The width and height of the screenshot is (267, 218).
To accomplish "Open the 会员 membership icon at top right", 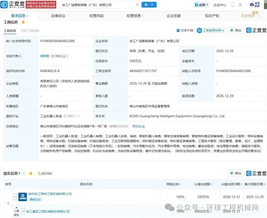I will coord(258,5).
